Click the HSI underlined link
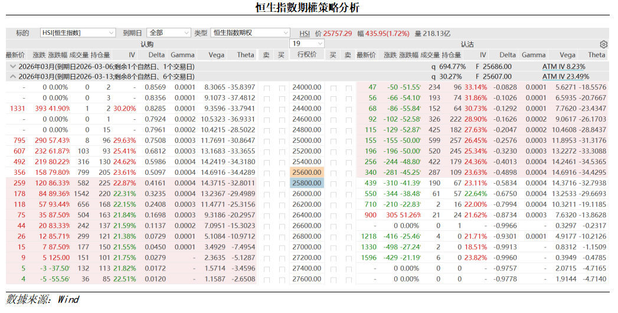The width and height of the screenshot is (618, 313). tap(305, 34)
